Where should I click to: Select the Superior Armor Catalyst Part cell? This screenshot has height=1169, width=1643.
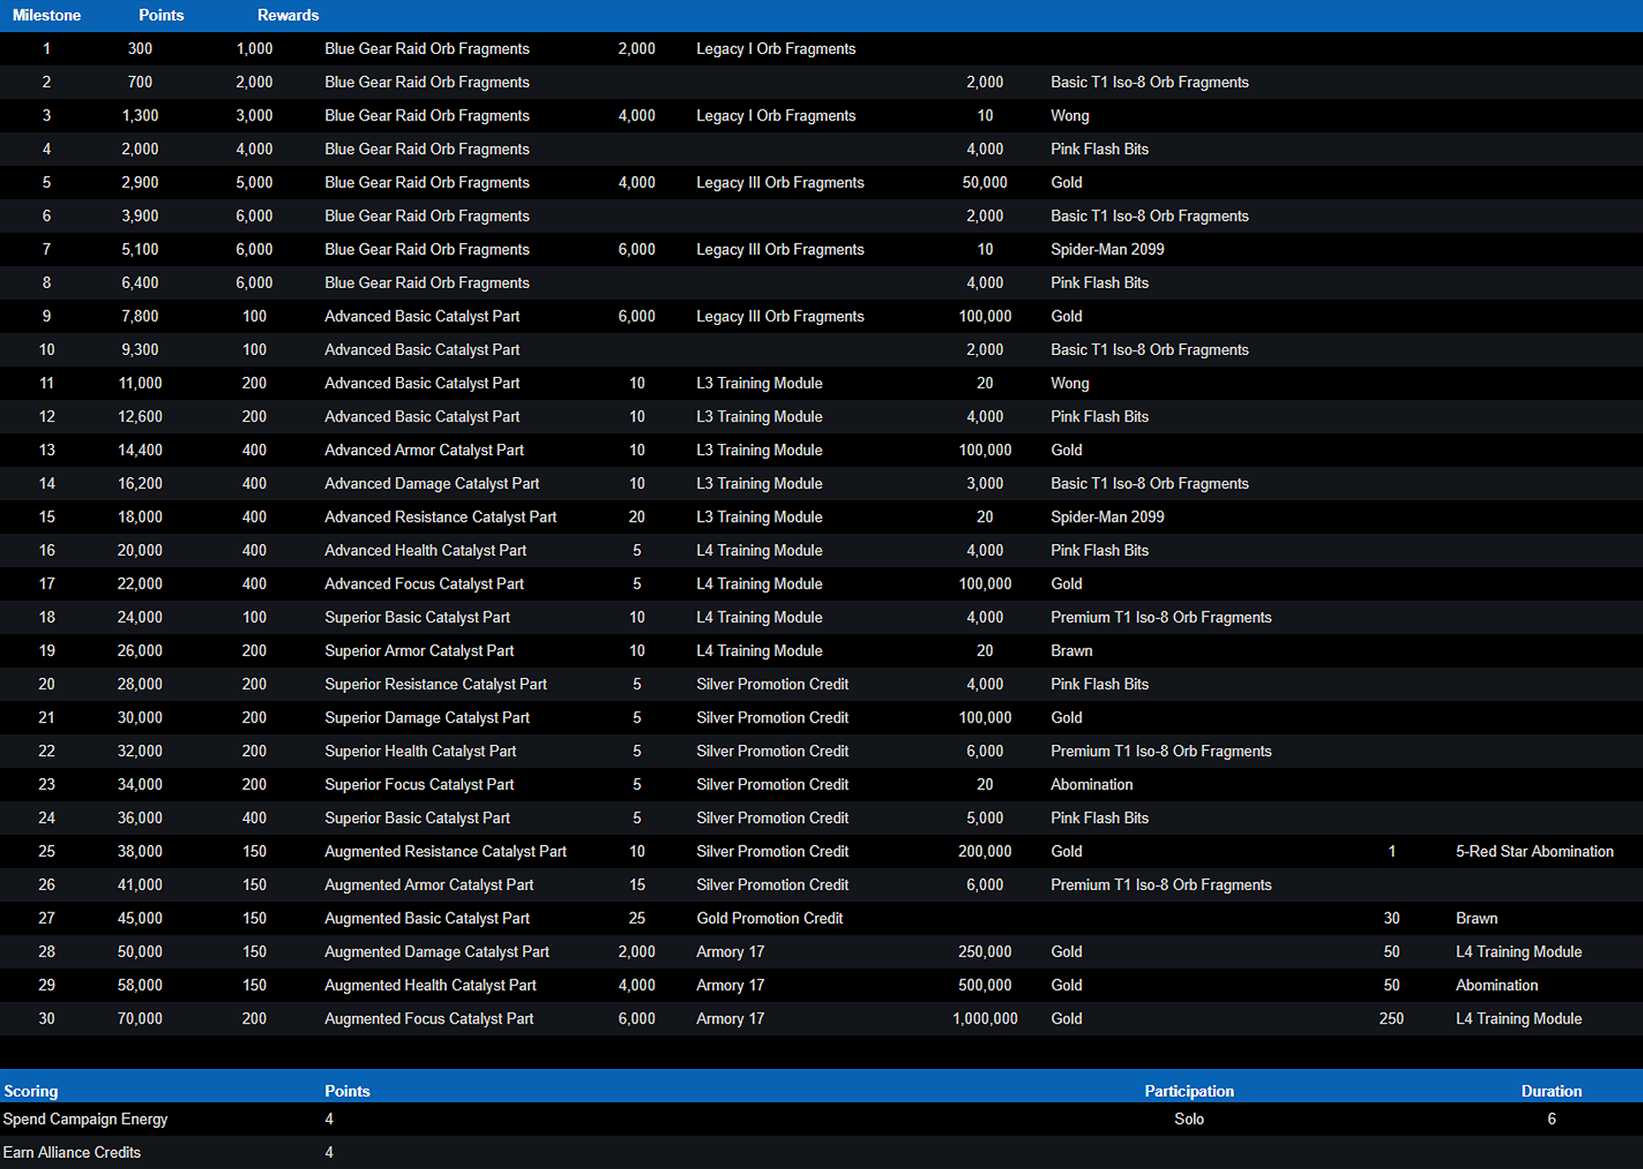click(x=419, y=651)
